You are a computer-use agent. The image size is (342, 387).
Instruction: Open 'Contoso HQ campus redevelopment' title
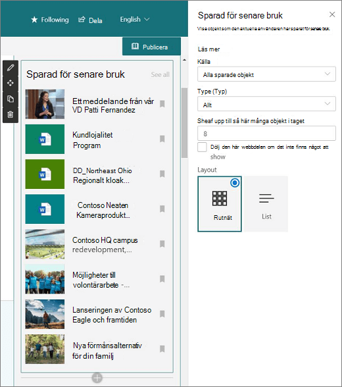pyautogui.click(x=105, y=245)
